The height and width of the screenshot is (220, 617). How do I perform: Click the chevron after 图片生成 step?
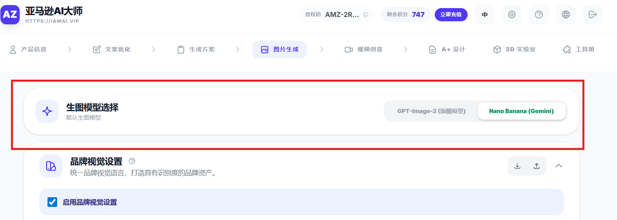point(322,49)
